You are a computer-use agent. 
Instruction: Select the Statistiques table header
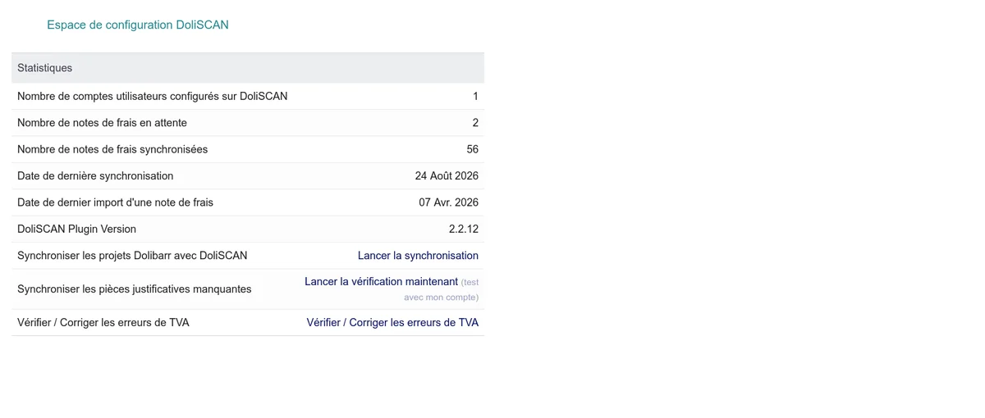coord(248,68)
